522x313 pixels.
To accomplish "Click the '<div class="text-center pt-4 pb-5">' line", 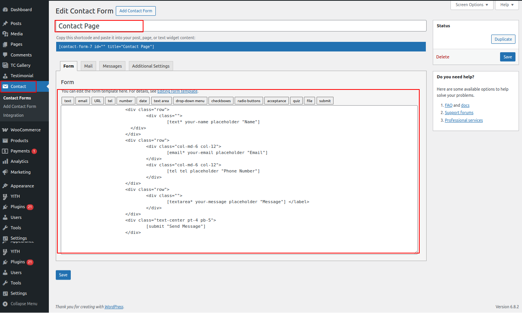I will pyautogui.click(x=170, y=220).
